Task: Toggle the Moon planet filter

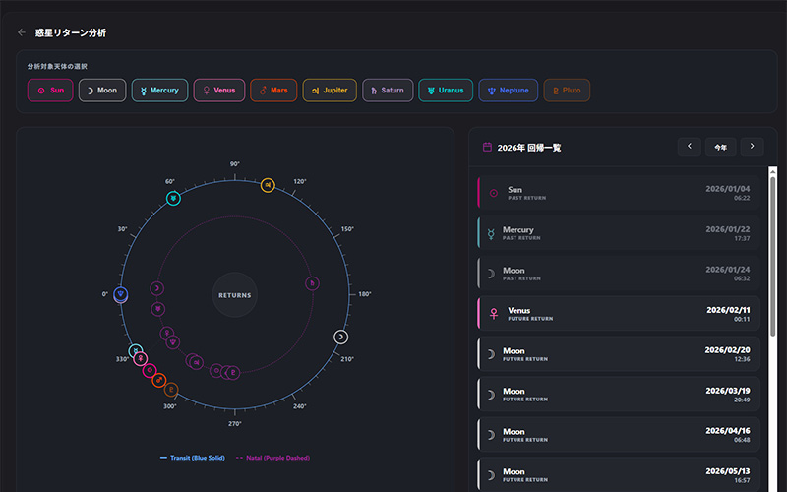Action: tap(102, 91)
